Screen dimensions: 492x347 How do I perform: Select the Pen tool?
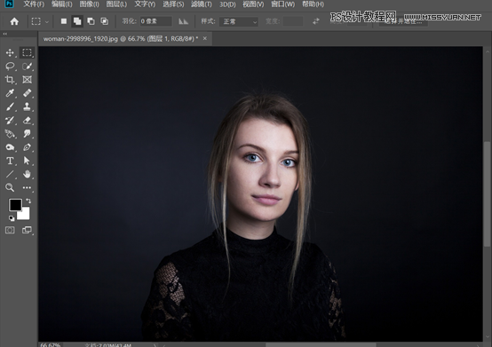coord(27,147)
